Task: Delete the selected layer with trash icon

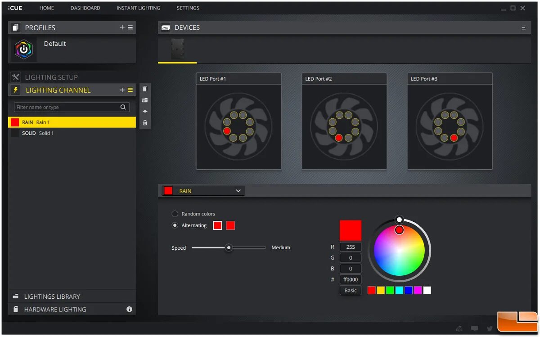Action: pyautogui.click(x=144, y=122)
